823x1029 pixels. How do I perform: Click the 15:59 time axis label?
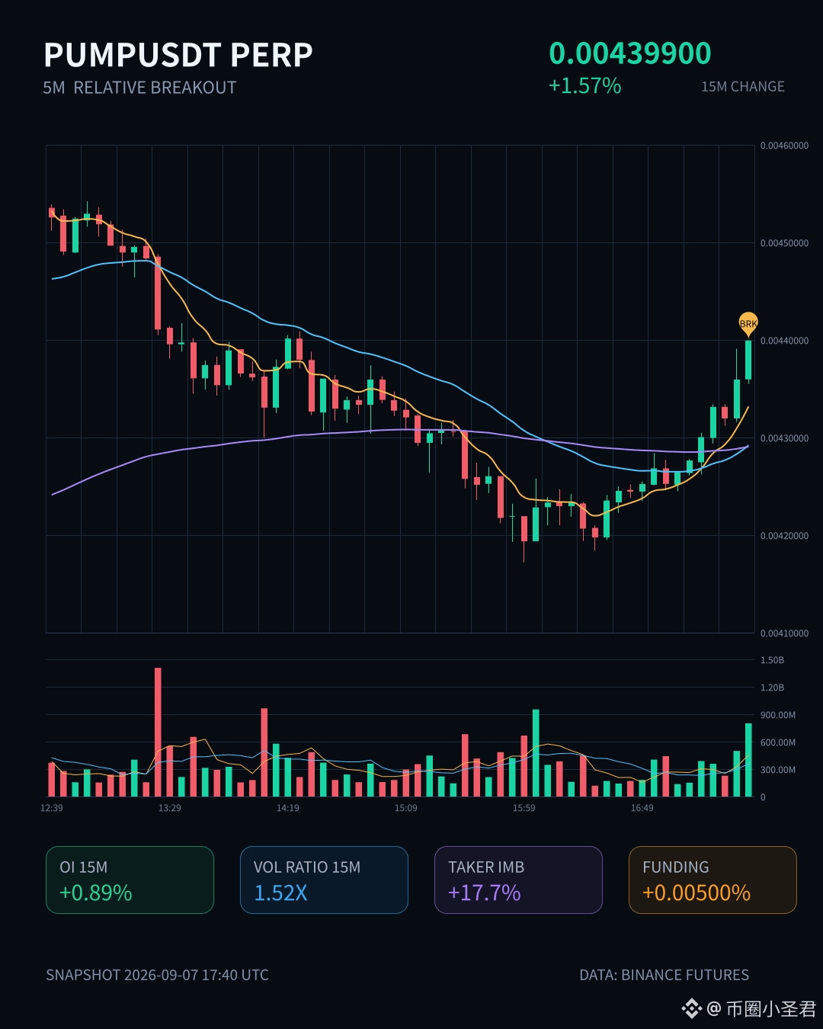pos(524,808)
